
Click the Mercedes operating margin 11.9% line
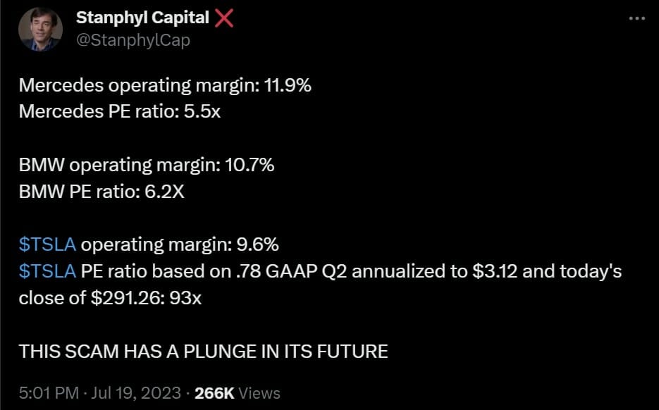coord(165,86)
